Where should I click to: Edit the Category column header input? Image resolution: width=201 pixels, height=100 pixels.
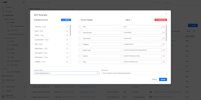[101, 44]
